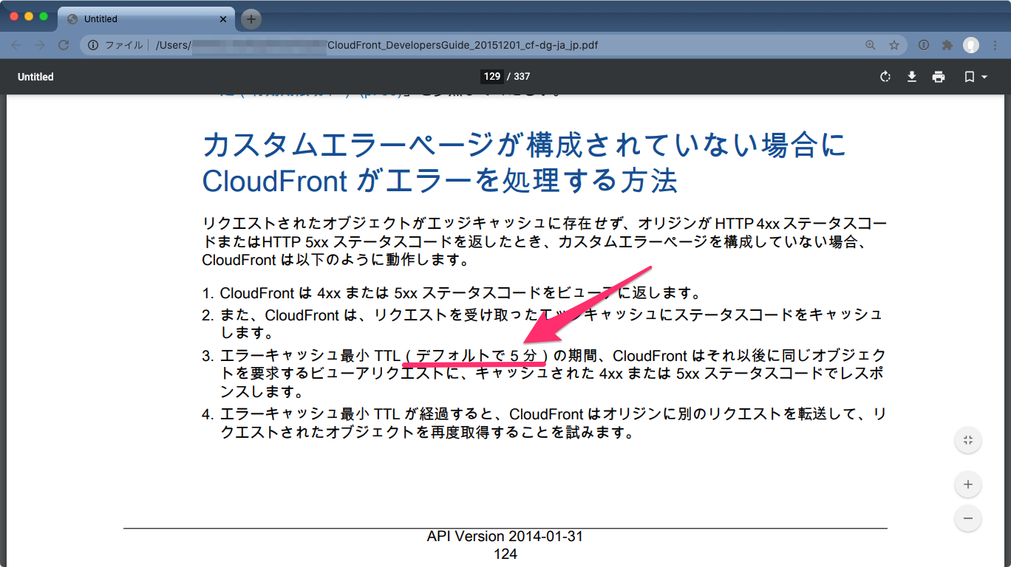Zoom in with the plus button
The width and height of the screenshot is (1011, 567).
point(968,485)
